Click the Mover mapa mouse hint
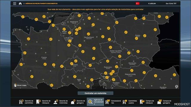The width and height of the screenshot is (191, 107). pos(20,85)
